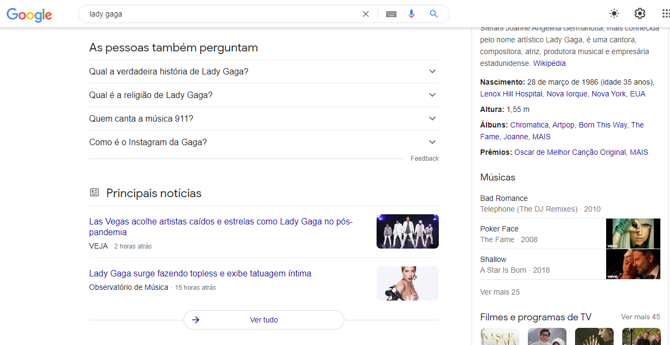
Task: Click the Feedback link
Action: 424,159
